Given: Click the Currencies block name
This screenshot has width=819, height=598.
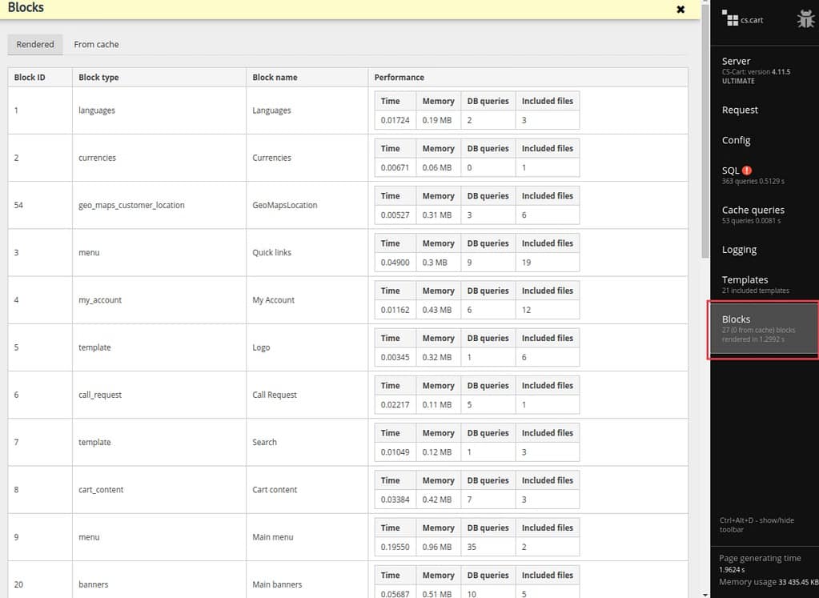Looking at the screenshot, I should click(x=271, y=158).
